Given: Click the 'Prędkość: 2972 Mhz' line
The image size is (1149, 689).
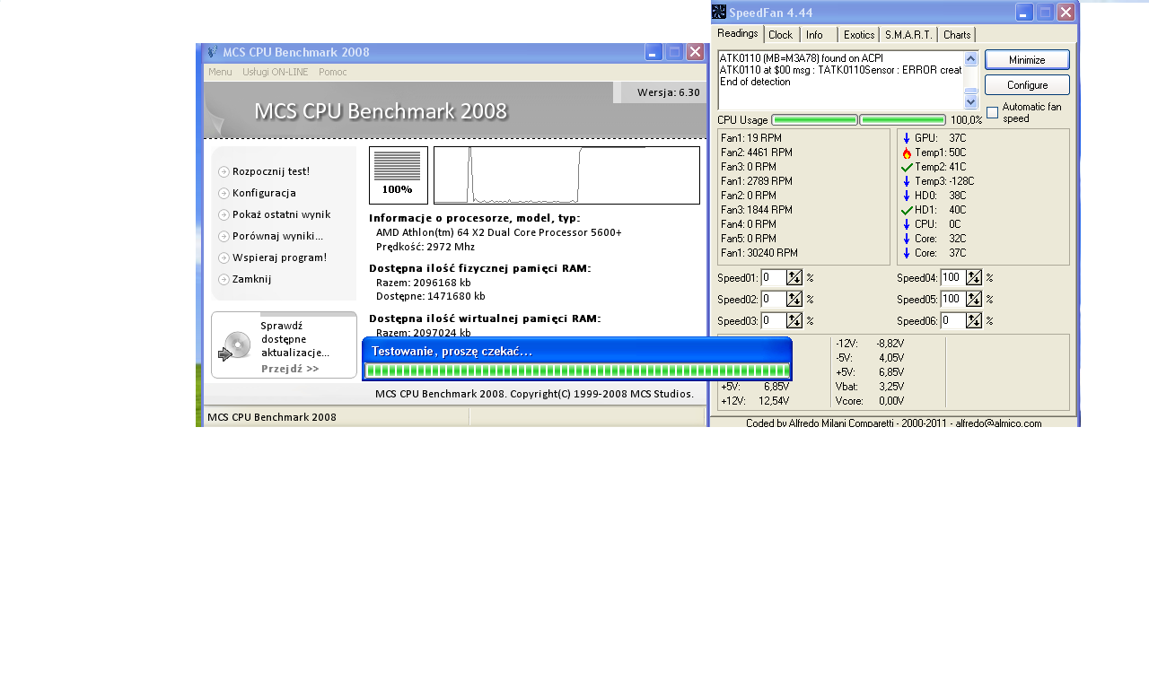Looking at the screenshot, I should (x=425, y=247).
